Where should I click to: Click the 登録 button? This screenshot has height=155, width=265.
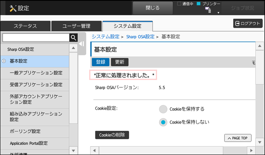click(x=100, y=62)
